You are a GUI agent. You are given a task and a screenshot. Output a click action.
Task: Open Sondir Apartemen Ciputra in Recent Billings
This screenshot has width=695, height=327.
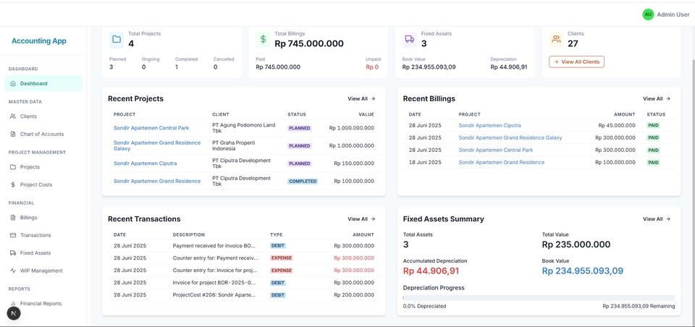point(490,126)
